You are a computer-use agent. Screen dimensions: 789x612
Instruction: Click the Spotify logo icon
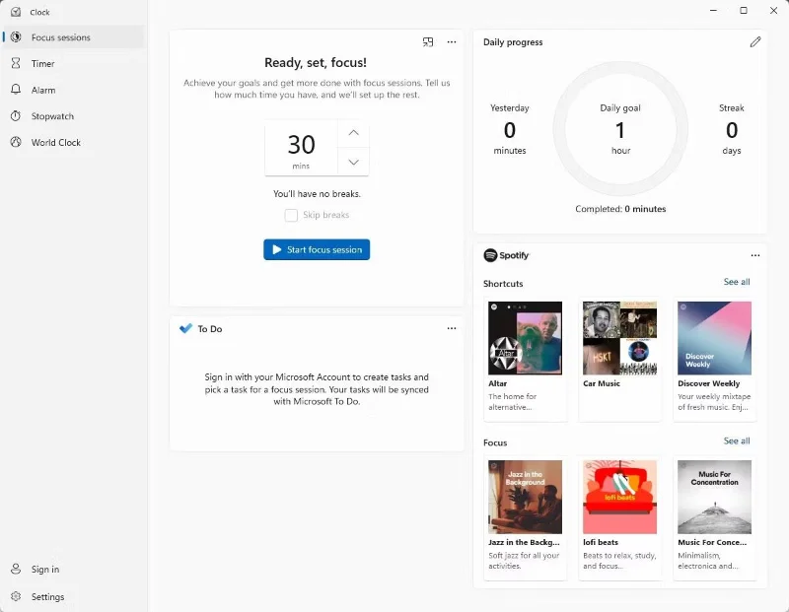click(x=490, y=255)
